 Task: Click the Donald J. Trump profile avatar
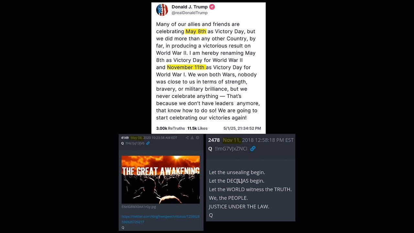tap(162, 10)
